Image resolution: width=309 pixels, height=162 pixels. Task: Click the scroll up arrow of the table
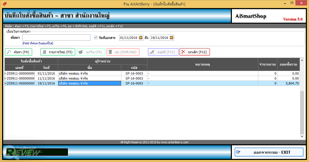[302, 60]
